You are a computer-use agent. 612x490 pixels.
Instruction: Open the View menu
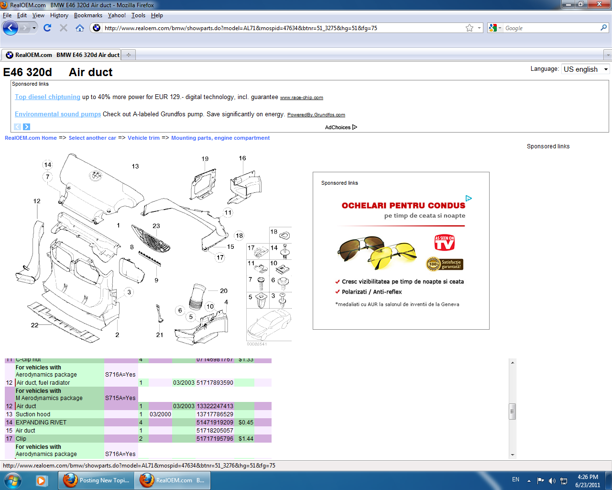[x=38, y=15]
